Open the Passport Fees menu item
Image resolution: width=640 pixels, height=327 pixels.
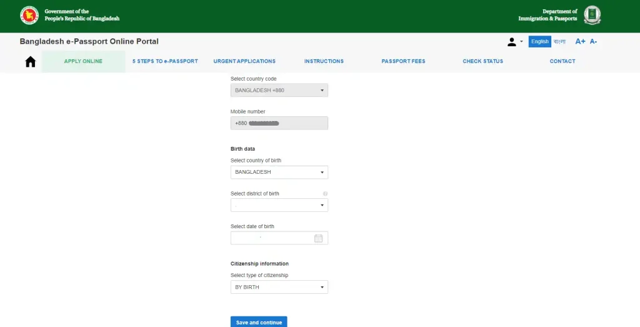point(403,61)
